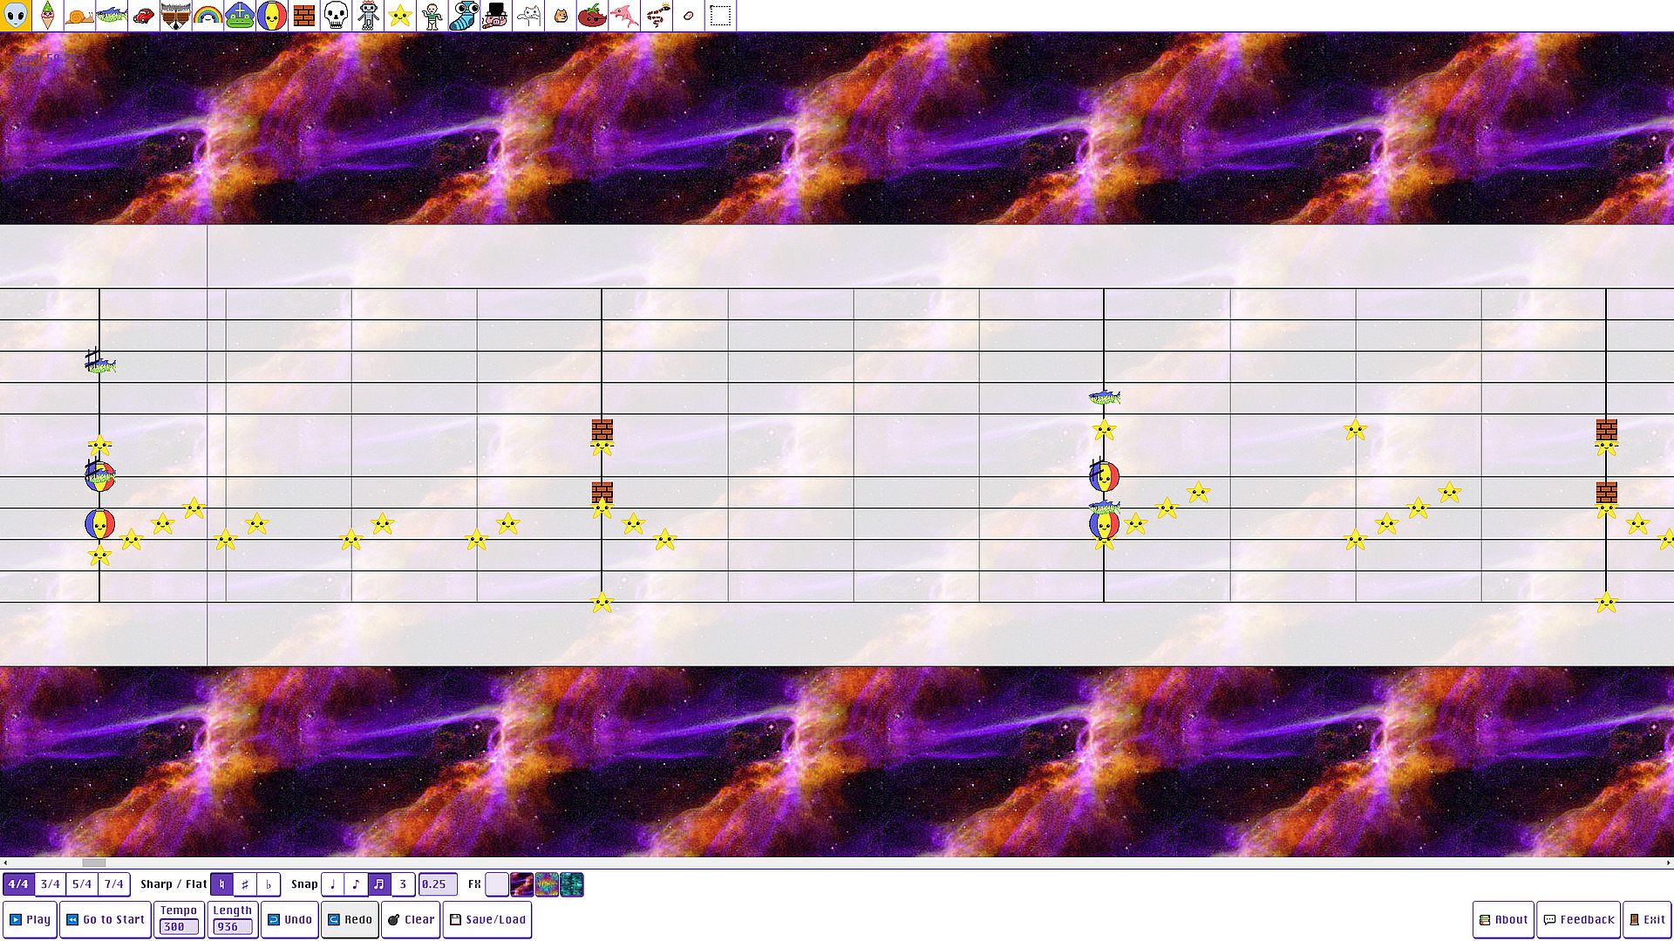Select the blank FX background swatch
Viewport: 1674px width, 941px height.
497,884
